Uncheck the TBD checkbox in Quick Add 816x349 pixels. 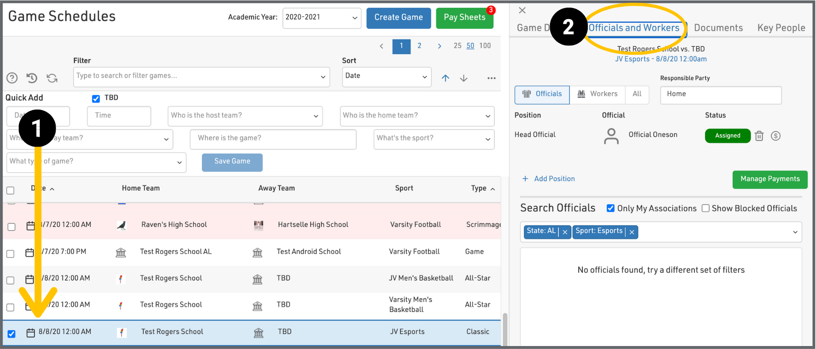(96, 99)
